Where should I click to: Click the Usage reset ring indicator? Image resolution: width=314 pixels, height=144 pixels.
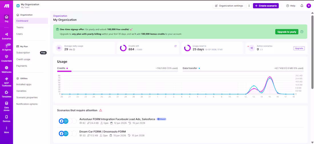(187, 48)
